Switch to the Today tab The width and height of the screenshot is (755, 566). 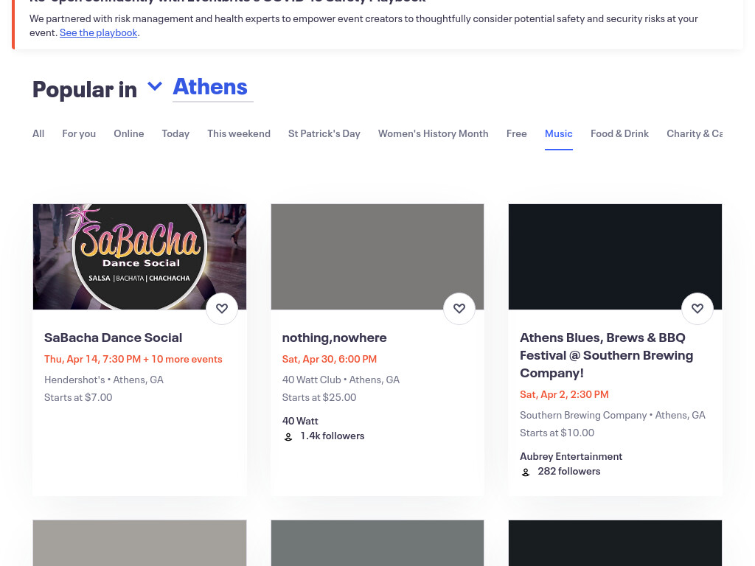[x=175, y=133]
